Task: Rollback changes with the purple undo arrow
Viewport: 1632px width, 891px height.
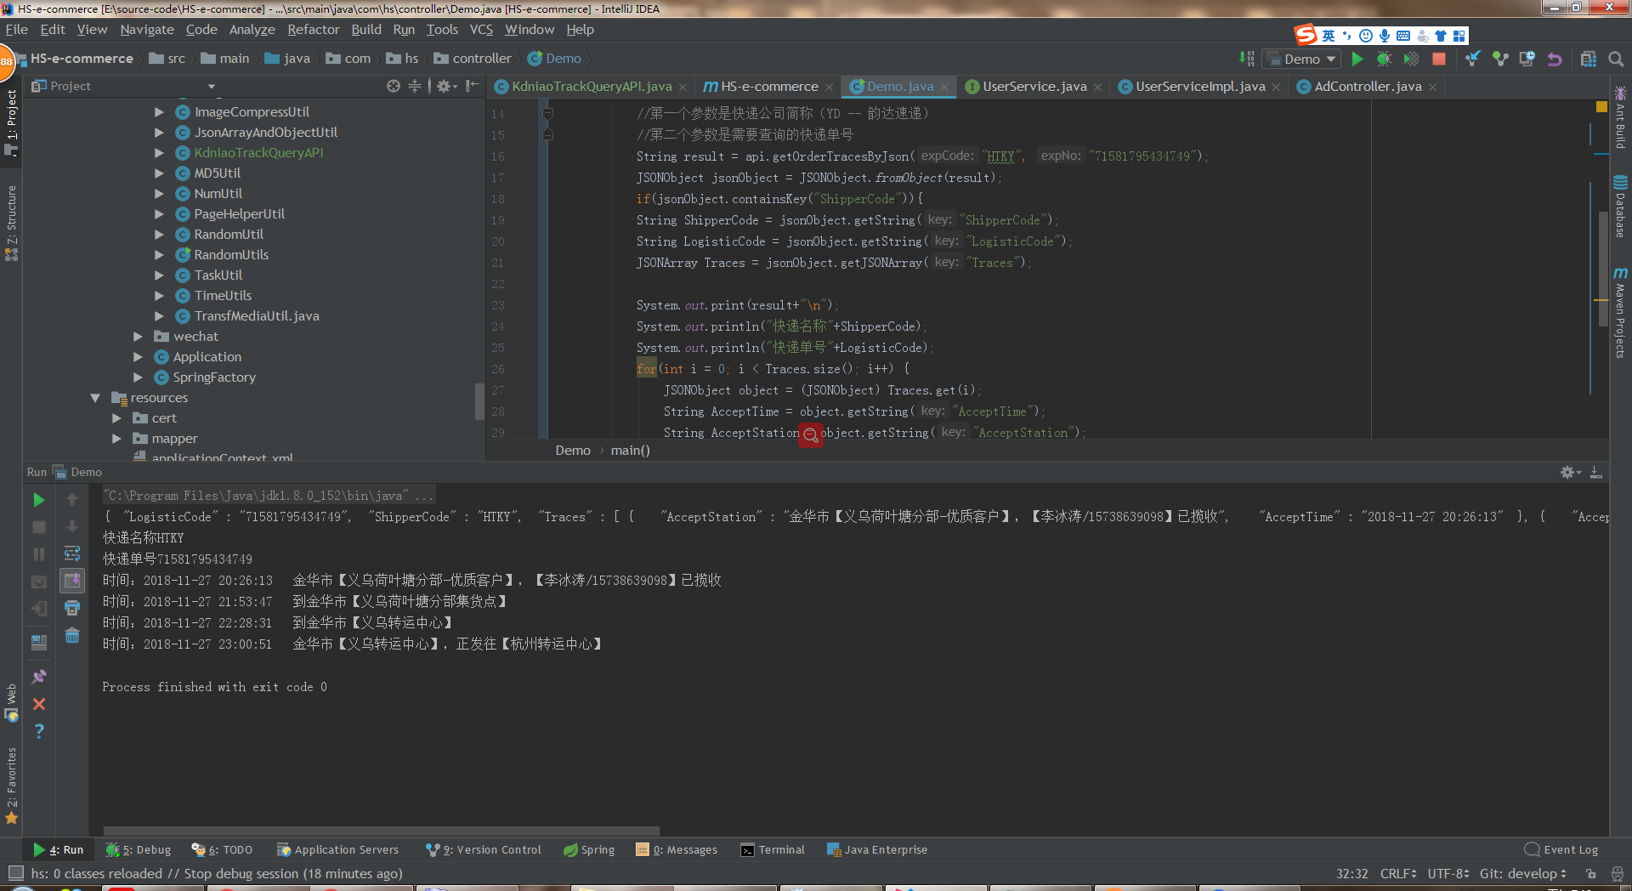Action: click(1555, 59)
